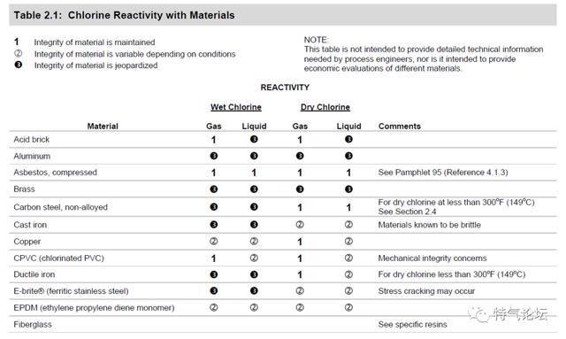The height and width of the screenshot is (339, 566).
Task: Click the Material column header
Action: pos(103,127)
